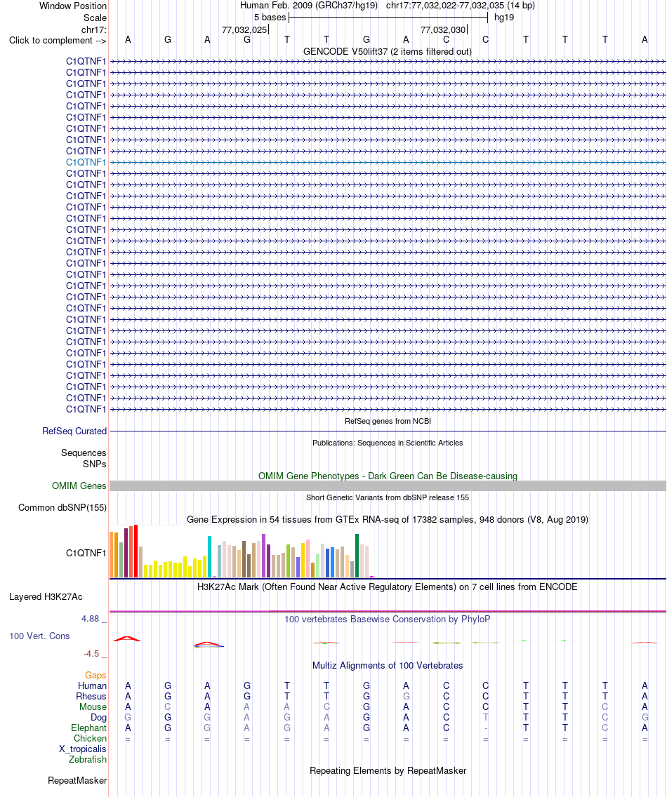
Task: Click the bright pink bar in the GTEx chart
Action: coord(308,559)
